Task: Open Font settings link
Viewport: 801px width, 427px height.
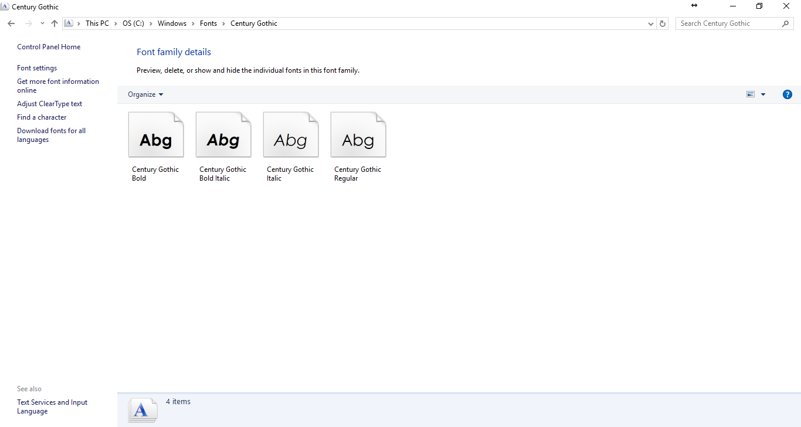Action: tap(37, 68)
